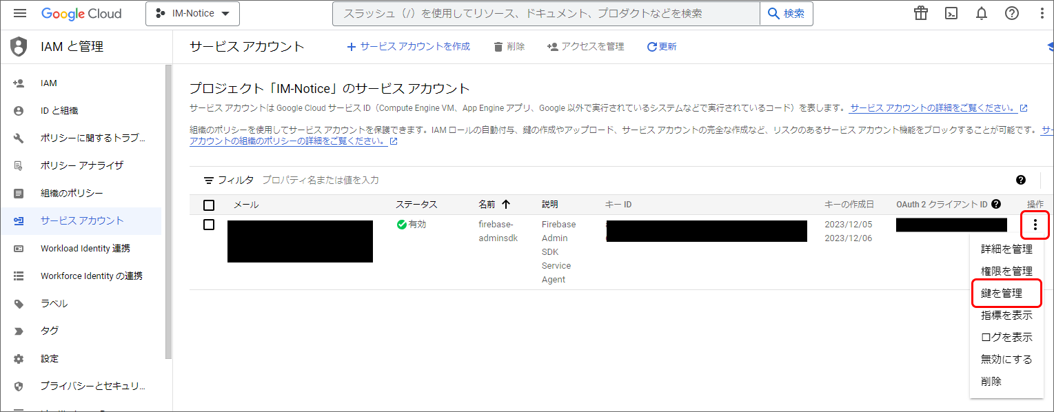Click the left sidebar vertical scrollbar

point(168,207)
